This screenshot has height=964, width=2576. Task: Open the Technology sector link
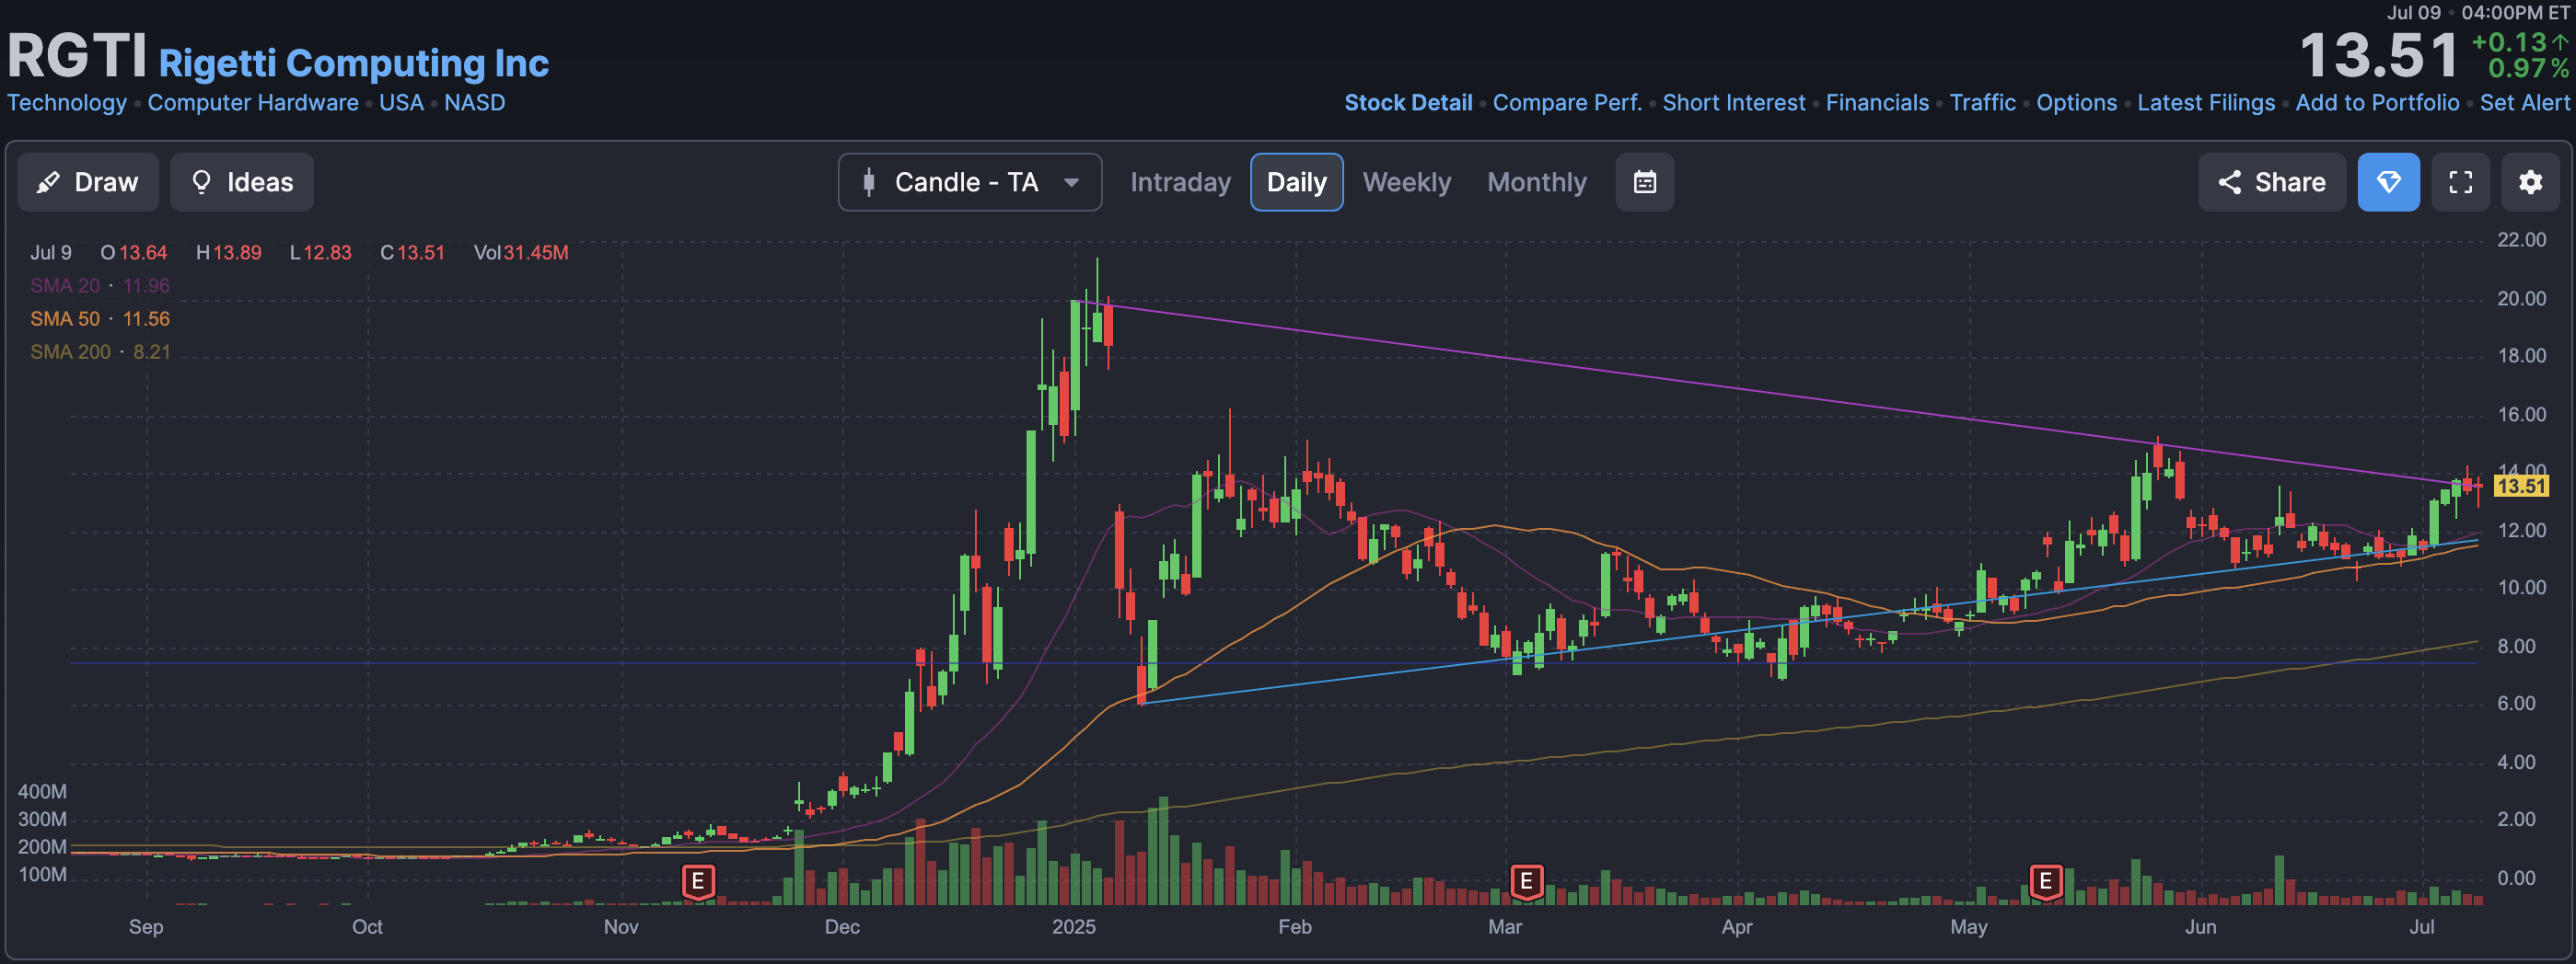(67, 103)
